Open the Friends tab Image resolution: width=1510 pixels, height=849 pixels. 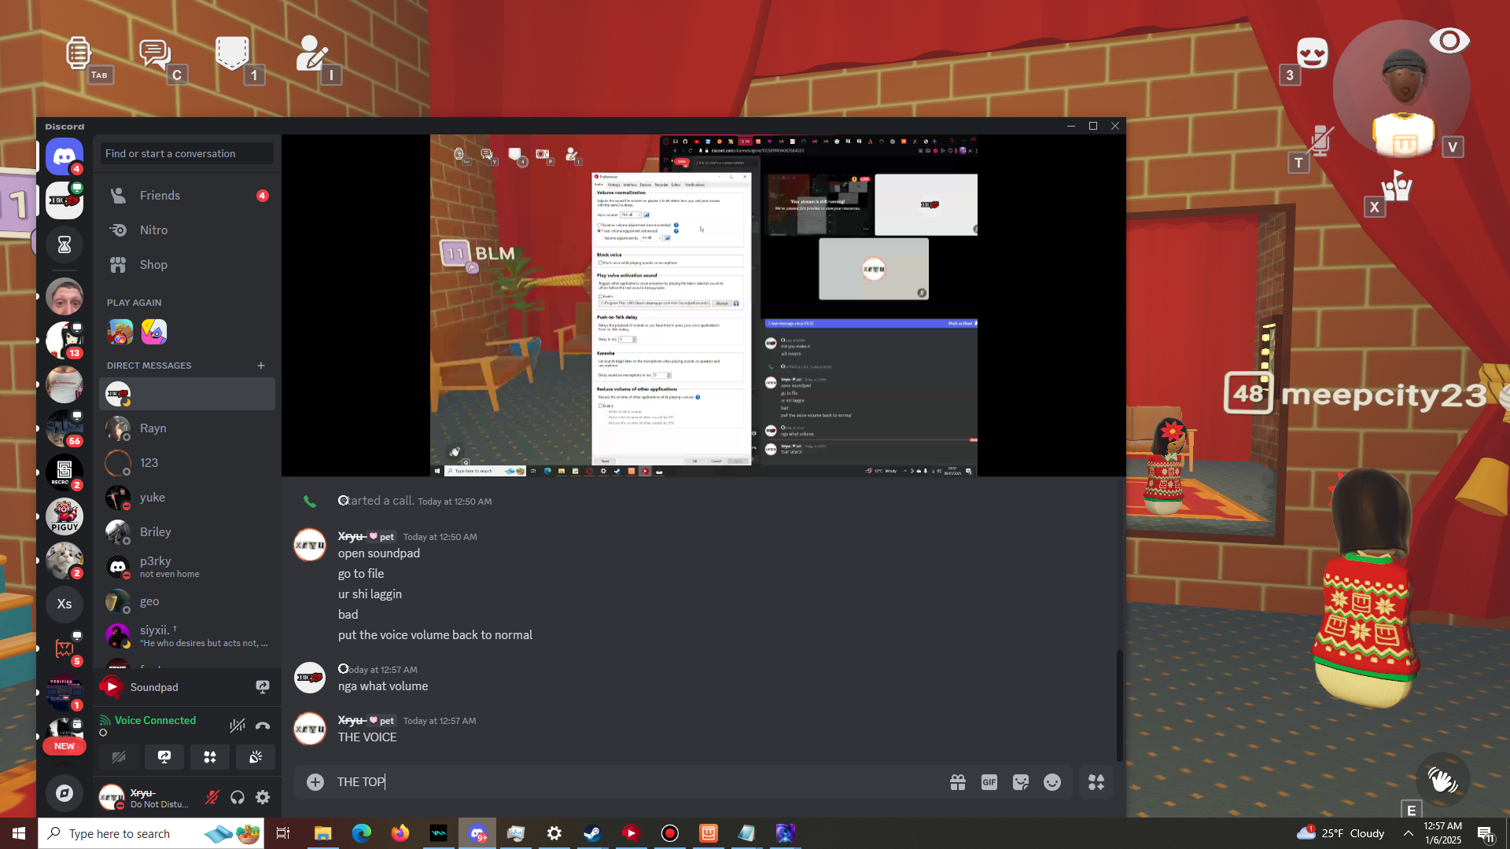pos(160,196)
